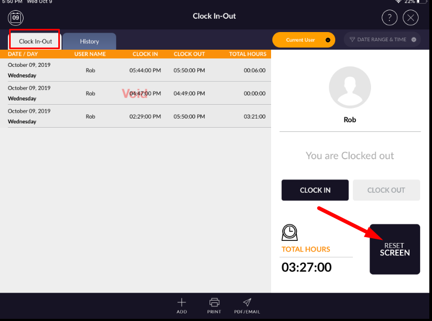Tap Rob's profile avatar picture

(x=350, y=87)
